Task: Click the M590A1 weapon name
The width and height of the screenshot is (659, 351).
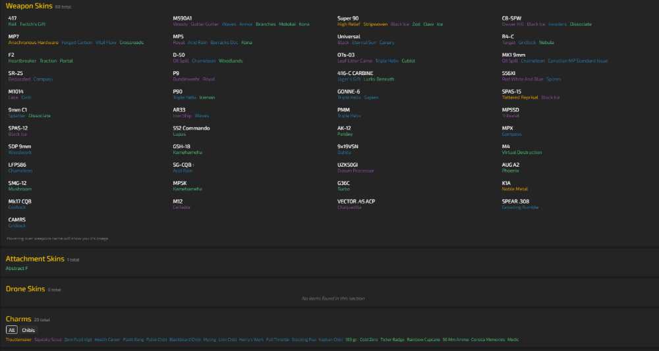Action: [x=183, y=18]
